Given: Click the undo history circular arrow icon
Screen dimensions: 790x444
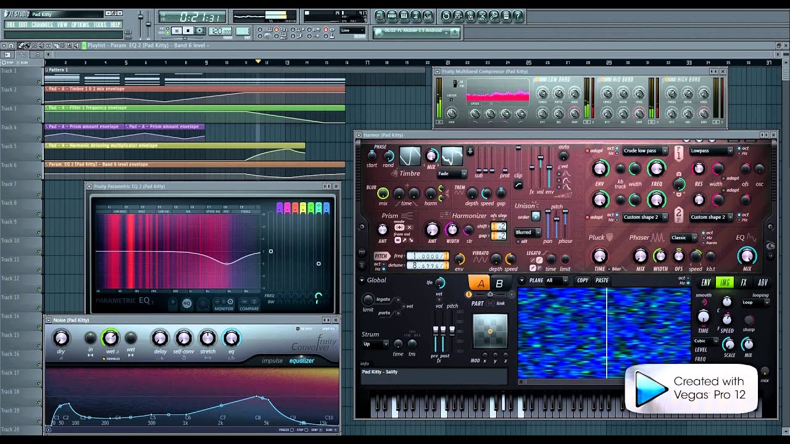Looking at the screenshot, I should click(x=447, y=16).
